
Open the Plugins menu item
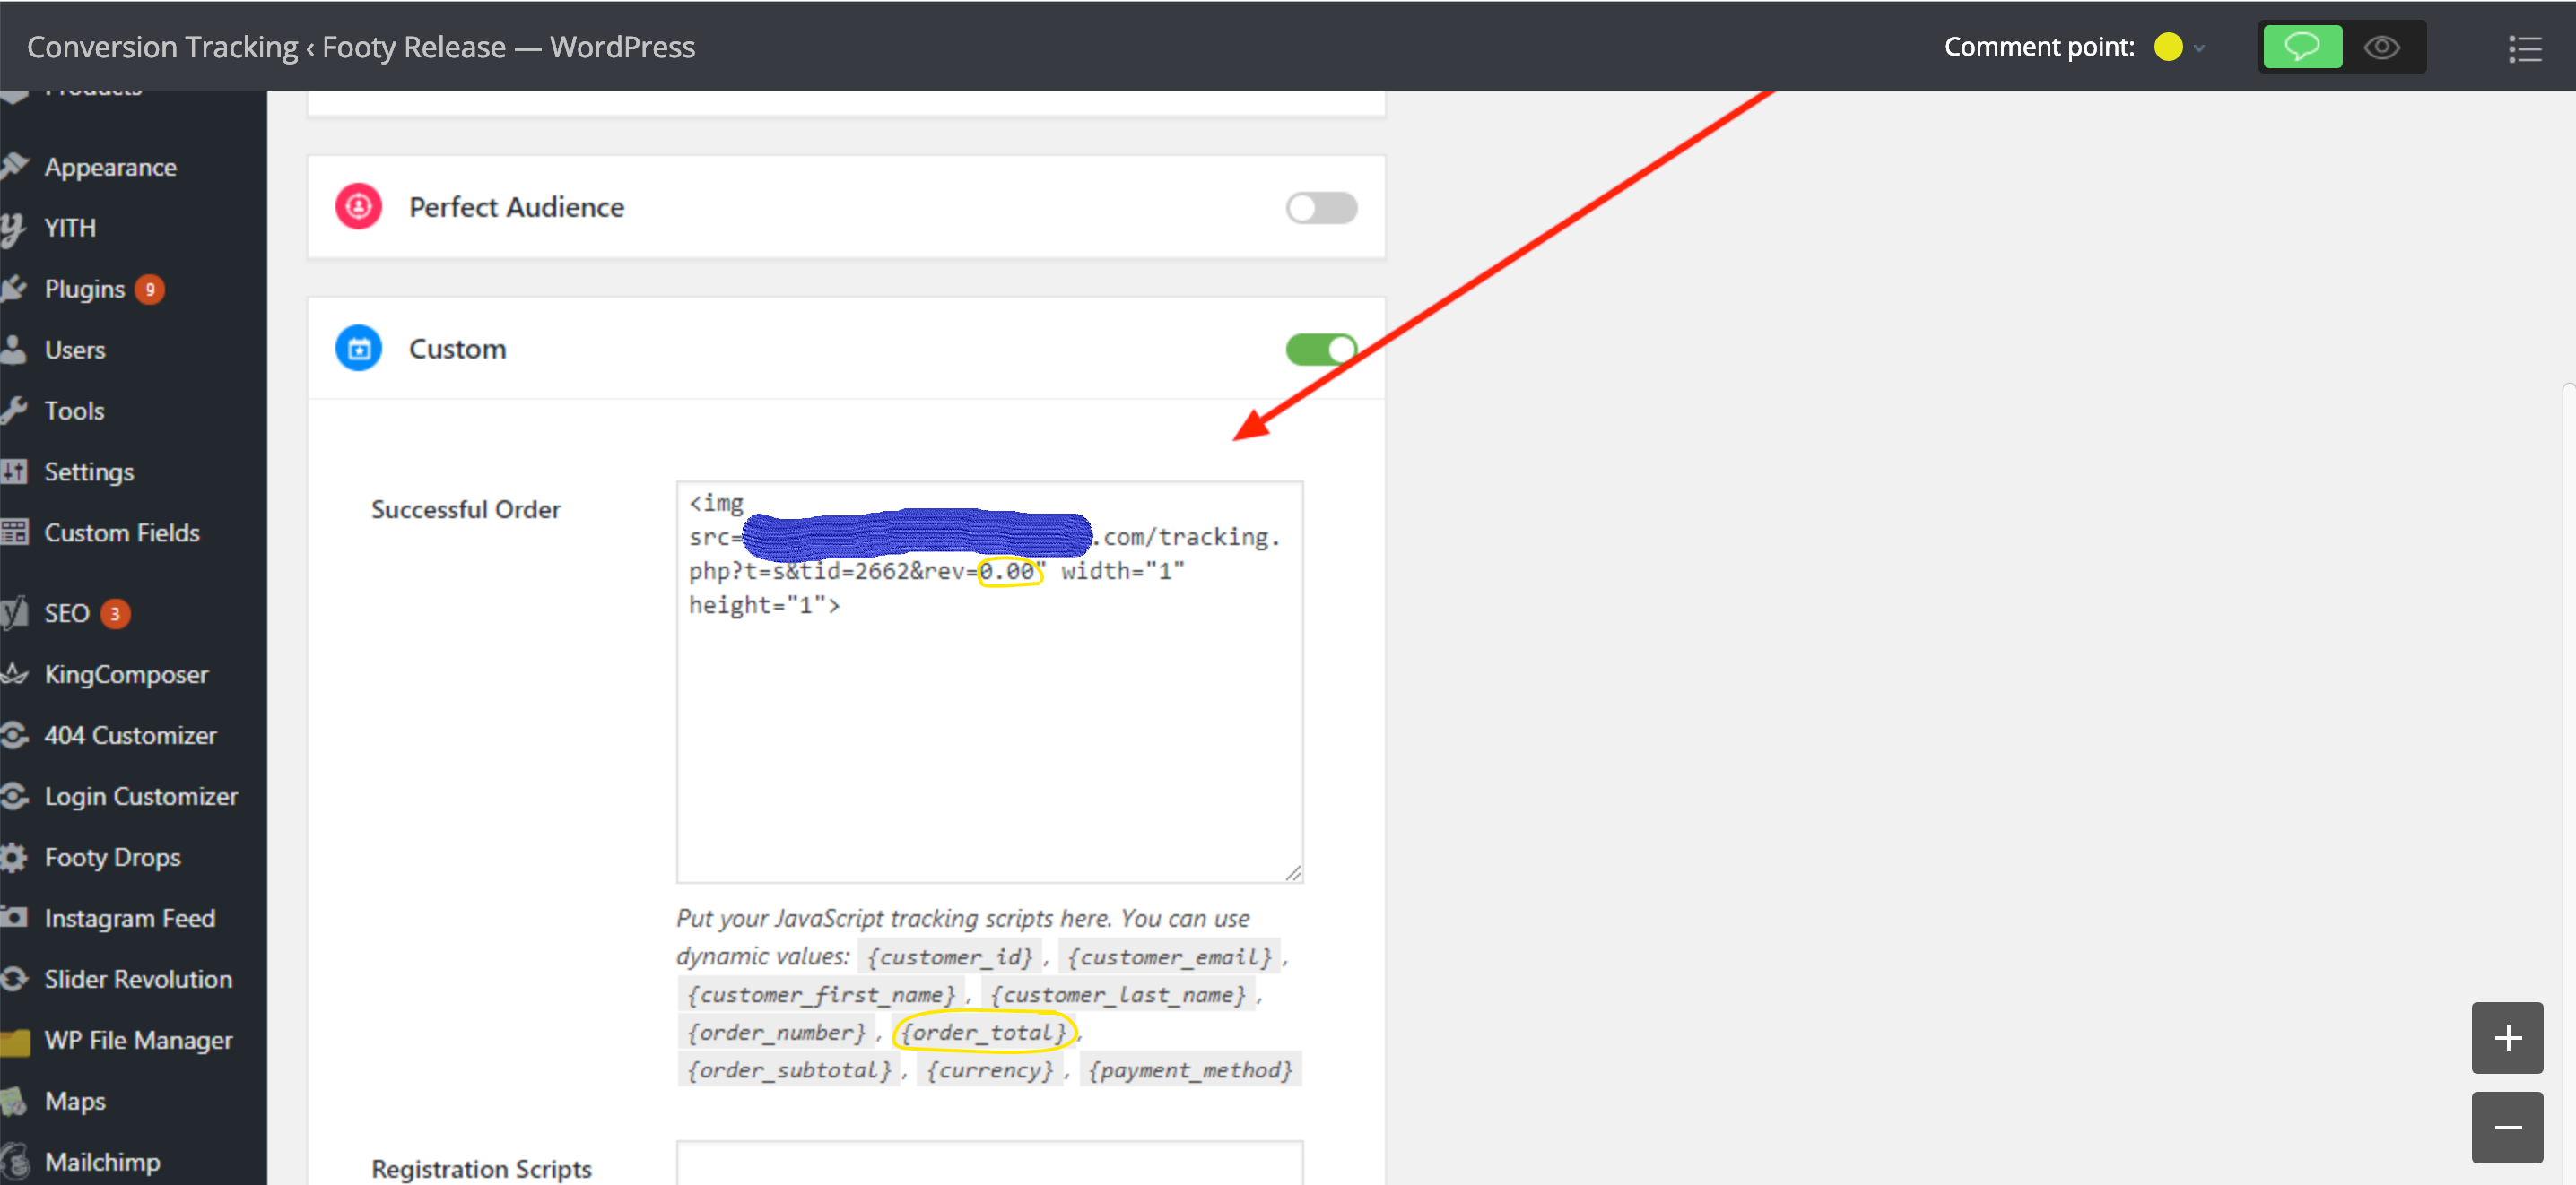[x=85, y=290]
